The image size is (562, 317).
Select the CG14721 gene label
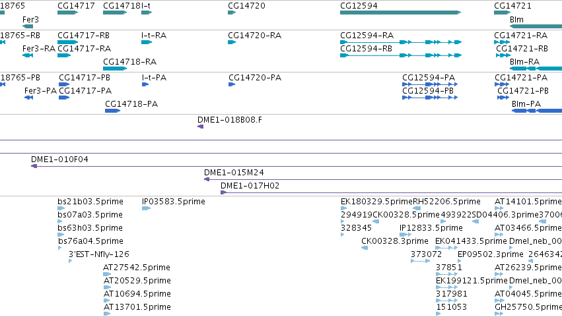[x=512, y=6]
